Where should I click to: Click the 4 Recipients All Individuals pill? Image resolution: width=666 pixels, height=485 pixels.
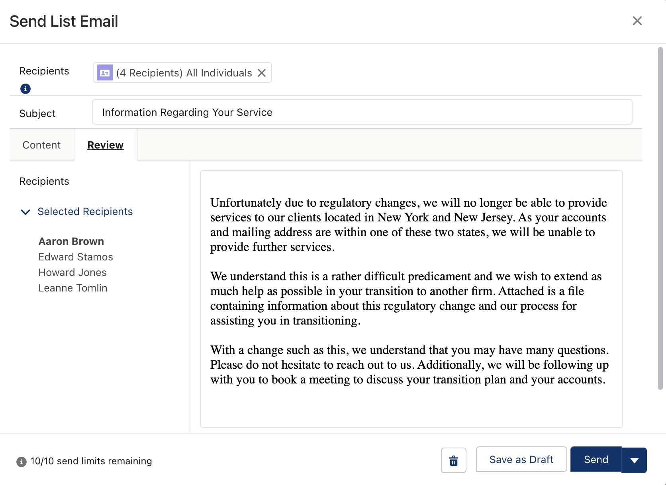click(x=182, y=73)
